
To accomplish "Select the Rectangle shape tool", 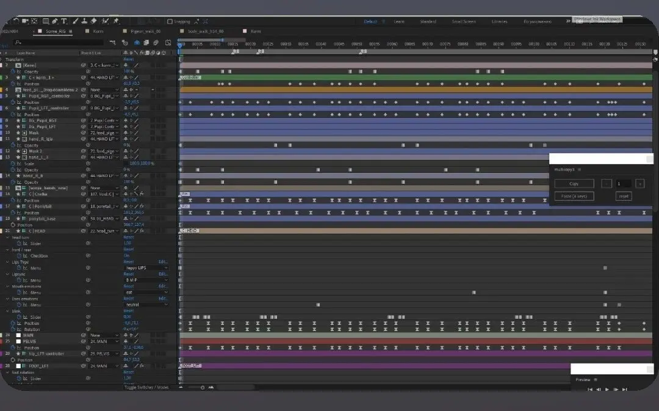I will (x=46, y=21).
